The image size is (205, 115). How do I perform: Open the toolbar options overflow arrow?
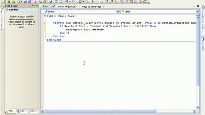pos(149,2)
